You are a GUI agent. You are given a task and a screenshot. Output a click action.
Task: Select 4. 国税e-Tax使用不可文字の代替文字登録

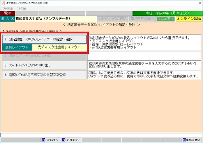44,75
